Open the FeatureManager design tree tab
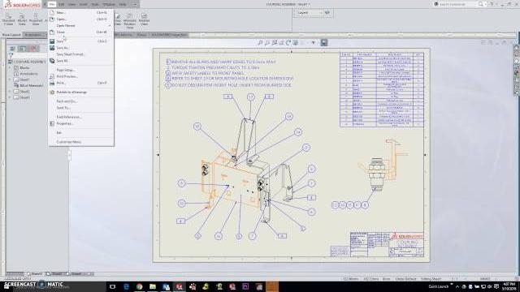This screenshot has width=520, height=292. click(12, 49)
